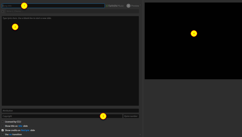Check Show title on title slide

tap(3, 126)
